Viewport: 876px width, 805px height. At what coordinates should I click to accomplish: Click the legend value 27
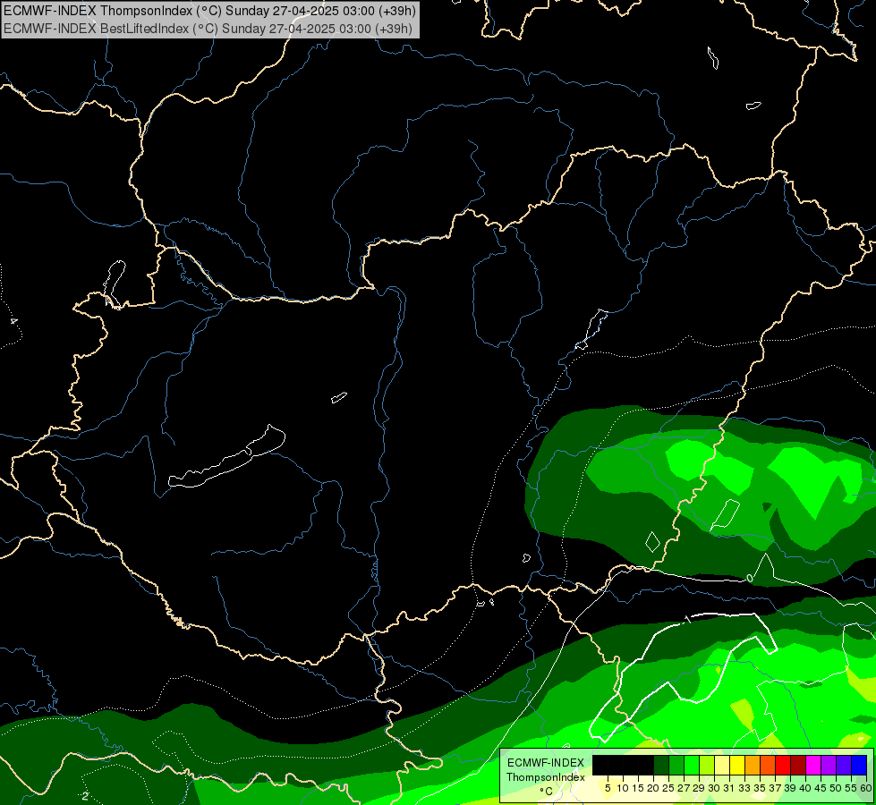tap(684, 788)
